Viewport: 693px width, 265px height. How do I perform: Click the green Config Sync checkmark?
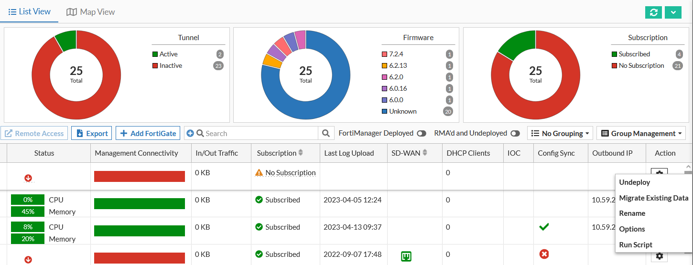[544, 227]
